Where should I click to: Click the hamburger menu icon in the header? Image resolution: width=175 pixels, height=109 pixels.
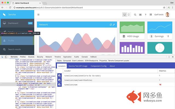[x=38, y=15]
